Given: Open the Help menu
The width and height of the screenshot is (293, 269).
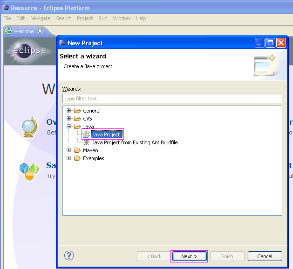Looking at the screenshot, I should click(141, 18).
